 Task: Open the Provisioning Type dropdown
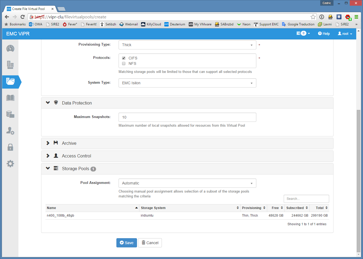click(187, 45)
